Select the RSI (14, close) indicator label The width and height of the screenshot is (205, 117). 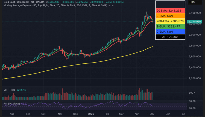(x=12, y=104)
